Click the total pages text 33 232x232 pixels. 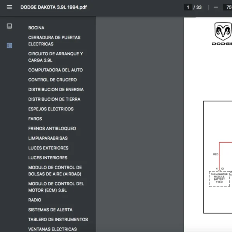199,7
